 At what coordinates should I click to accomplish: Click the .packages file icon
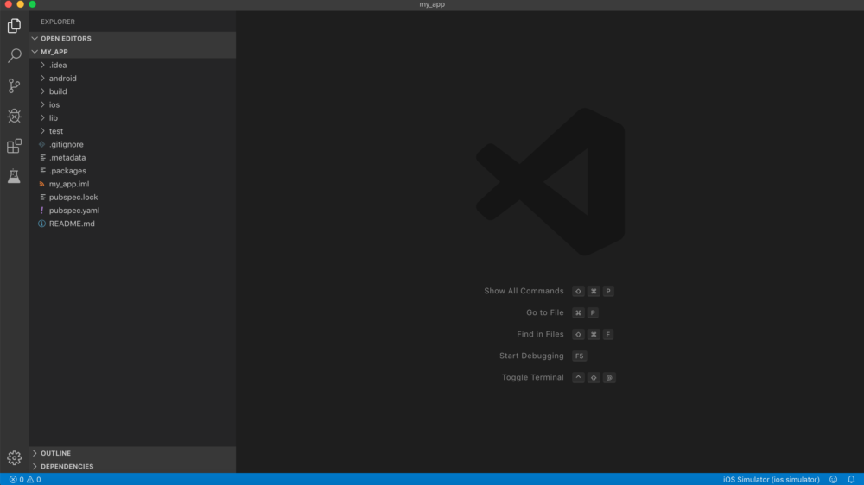click(x=42, y=171)
